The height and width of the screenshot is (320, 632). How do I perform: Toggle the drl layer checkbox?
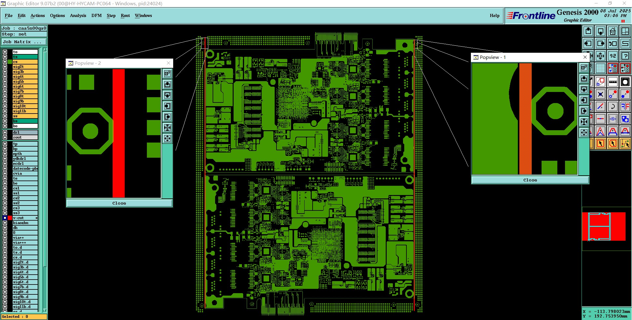pos(5,132)
